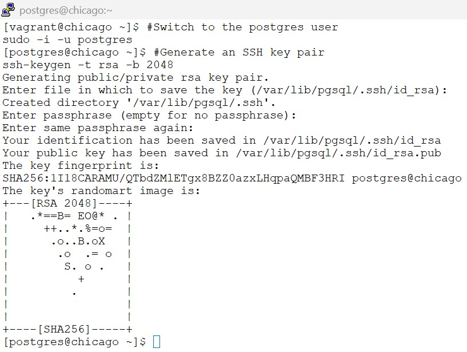Click the '[SHA256]' randomart footer

click(64, 329)
